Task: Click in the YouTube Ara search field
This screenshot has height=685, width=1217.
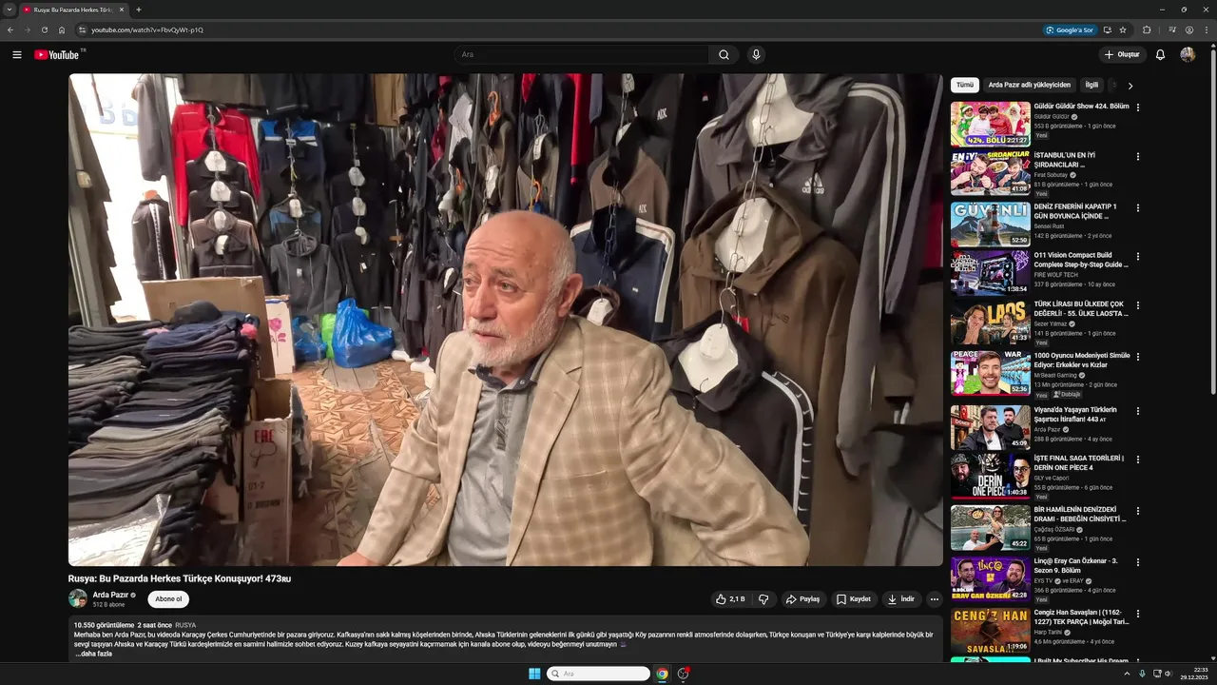Action: click(x=581, y=54)
